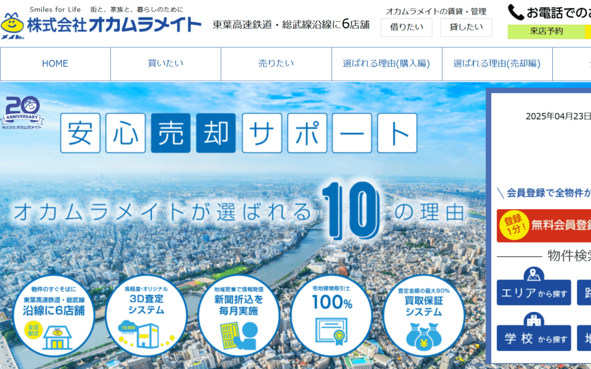Click the Okamura Mate company logo
The height and width of the screenshot is (369, 591).
tap(101, 25)
